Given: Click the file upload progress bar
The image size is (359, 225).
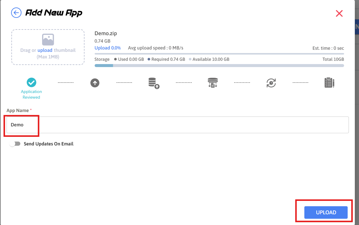Looking at the screenshot, I should point(219,54).
